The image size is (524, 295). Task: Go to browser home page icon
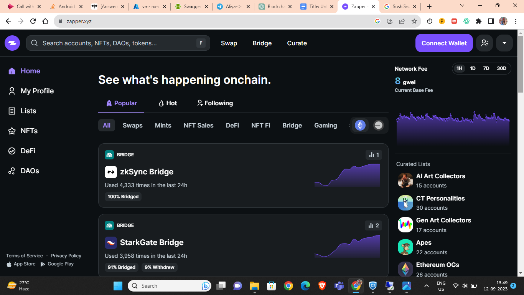click(45, 21)
